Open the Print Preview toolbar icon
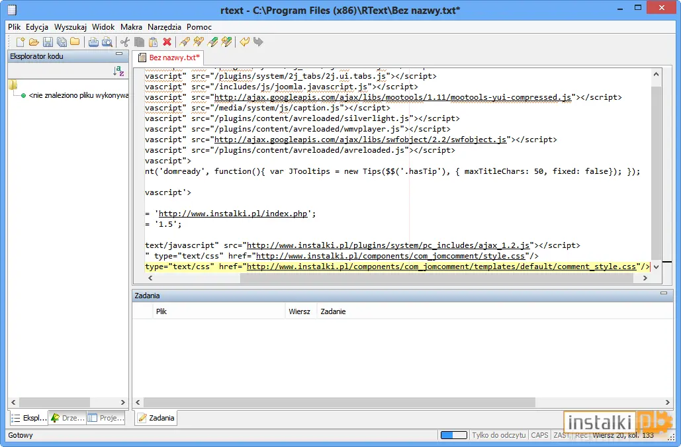Screen dimensions: 681x447 [x=107, y=42]
